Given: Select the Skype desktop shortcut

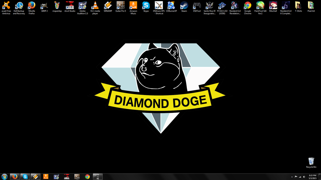Looking at the screenshot, I should click(146, 7).
